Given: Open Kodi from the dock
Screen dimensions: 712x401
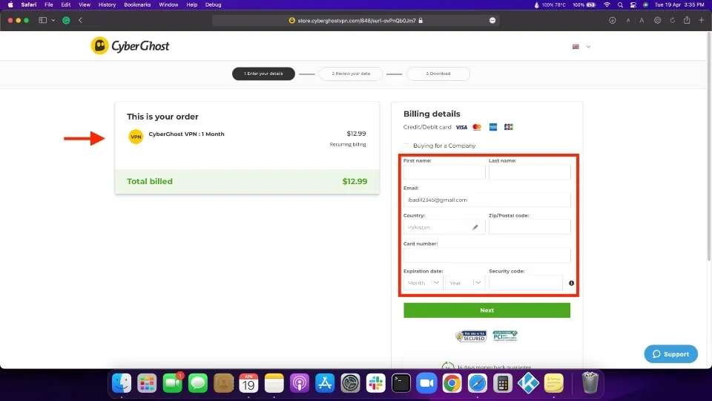Looking at the screenshot, I should (x=528, y=383).
